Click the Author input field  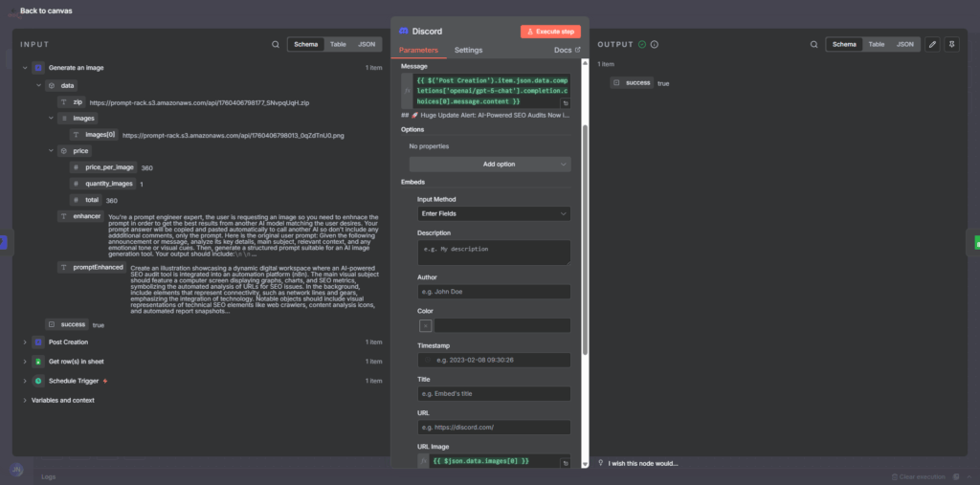[493, 291]
